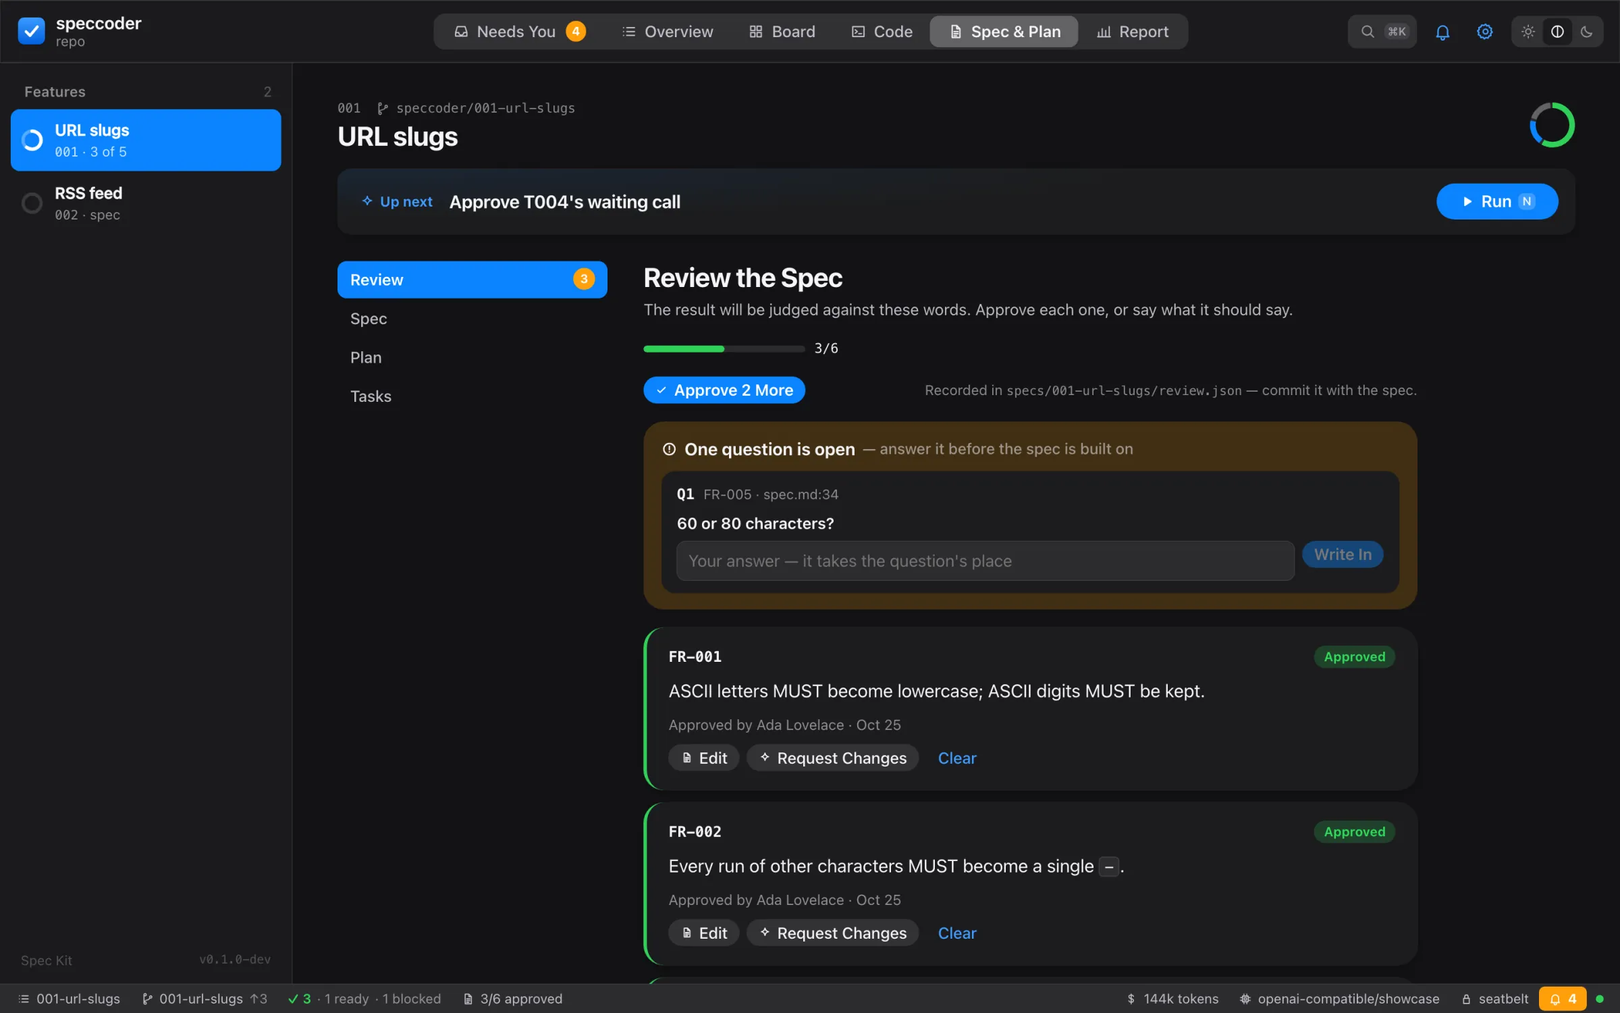
Task: Click the speccoder checkmark logo
Action: (x=31, y=31)
